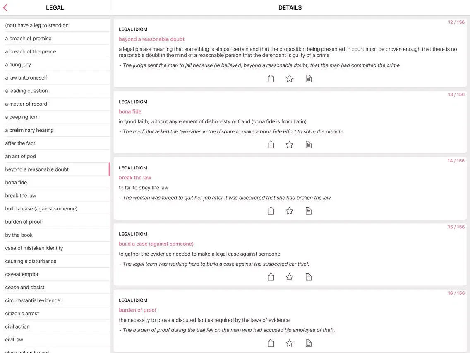Open 'after the fact' in the sidebar

coord(55,143)
